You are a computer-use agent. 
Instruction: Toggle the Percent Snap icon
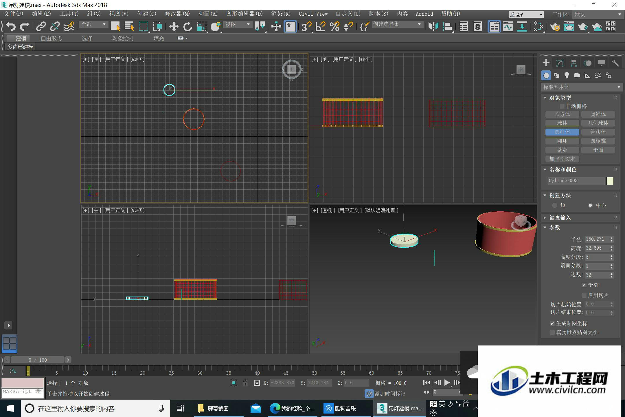pyautogui.click(x=334, y=26)
